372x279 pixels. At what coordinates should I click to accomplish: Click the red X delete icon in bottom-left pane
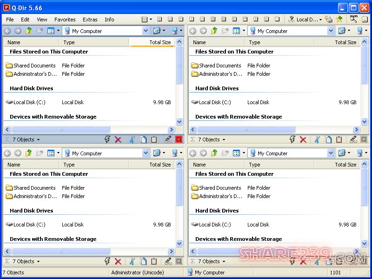coord(118,261)
